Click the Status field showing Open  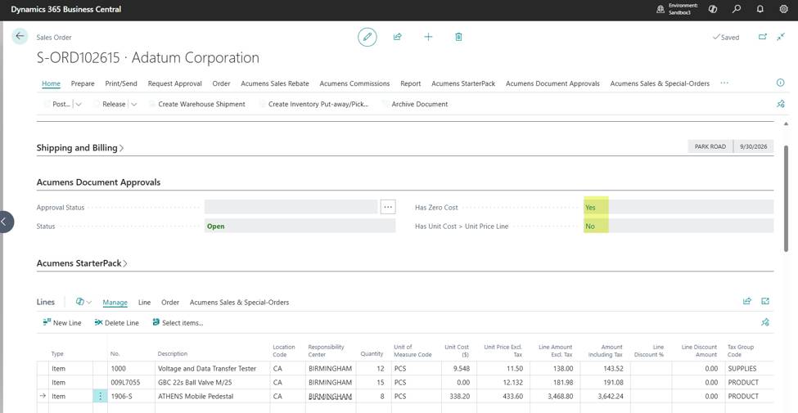point(300,226)
